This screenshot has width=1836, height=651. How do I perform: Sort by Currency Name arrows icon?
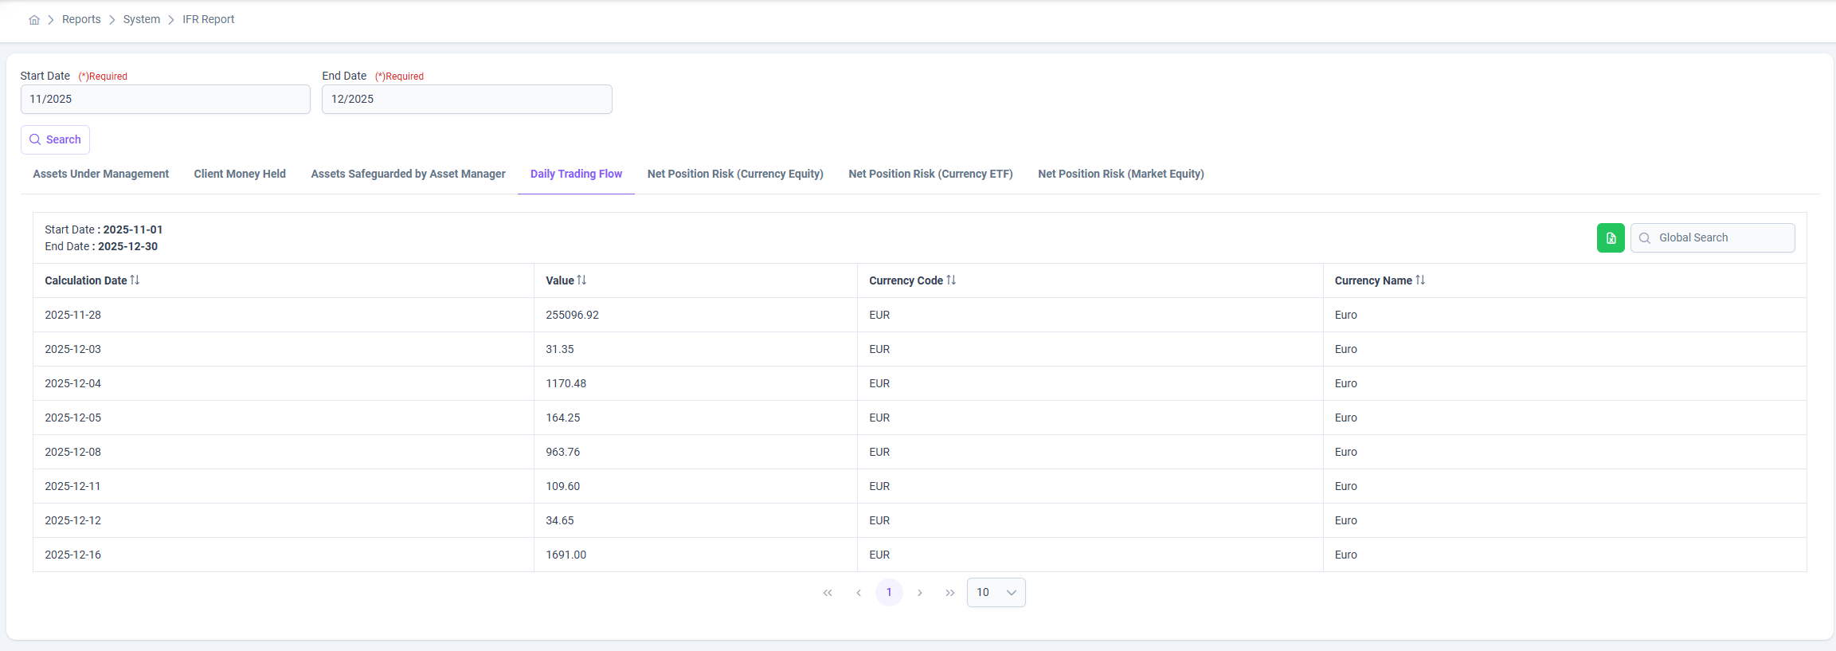pyautogui.click(x=1420, y=280)
